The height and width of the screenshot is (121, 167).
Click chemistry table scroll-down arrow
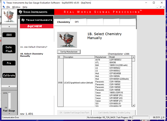pos(133,105)
